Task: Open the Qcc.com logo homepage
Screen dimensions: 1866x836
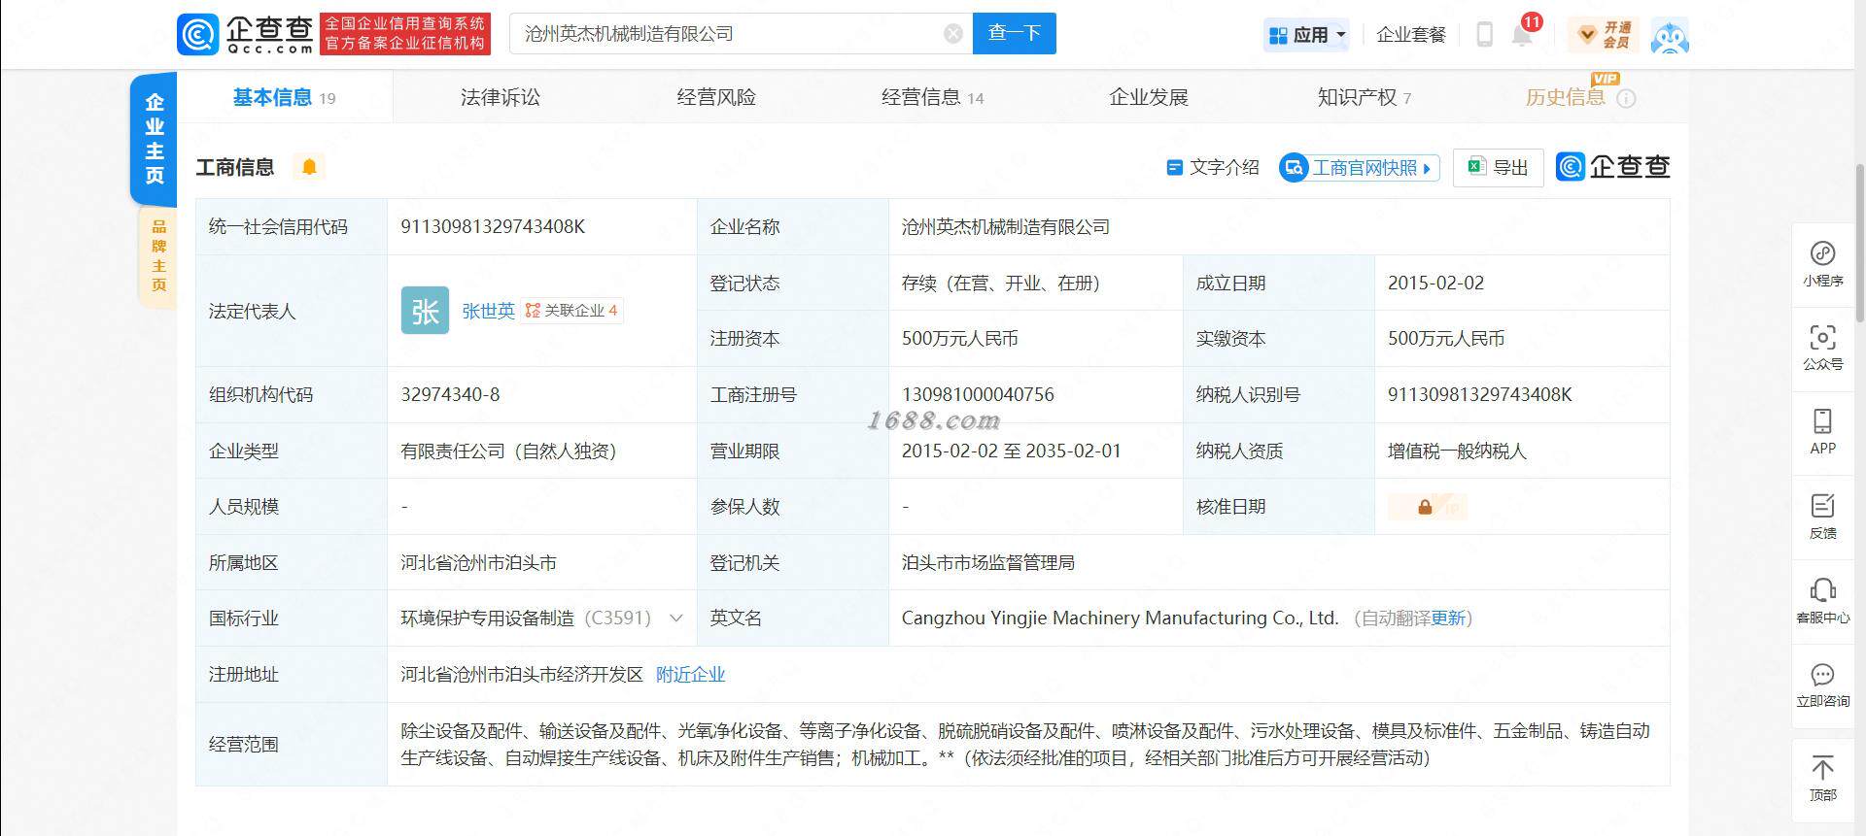Action: tap(246, 34)
